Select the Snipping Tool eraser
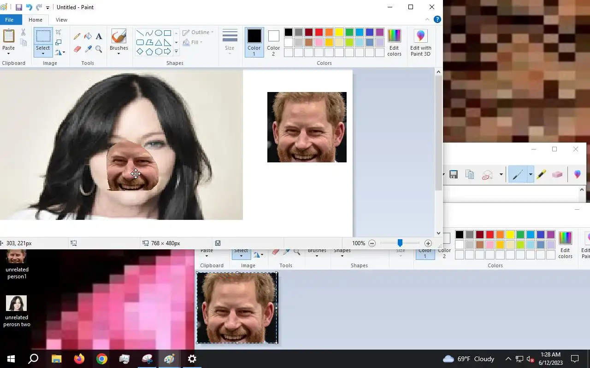 557,175
